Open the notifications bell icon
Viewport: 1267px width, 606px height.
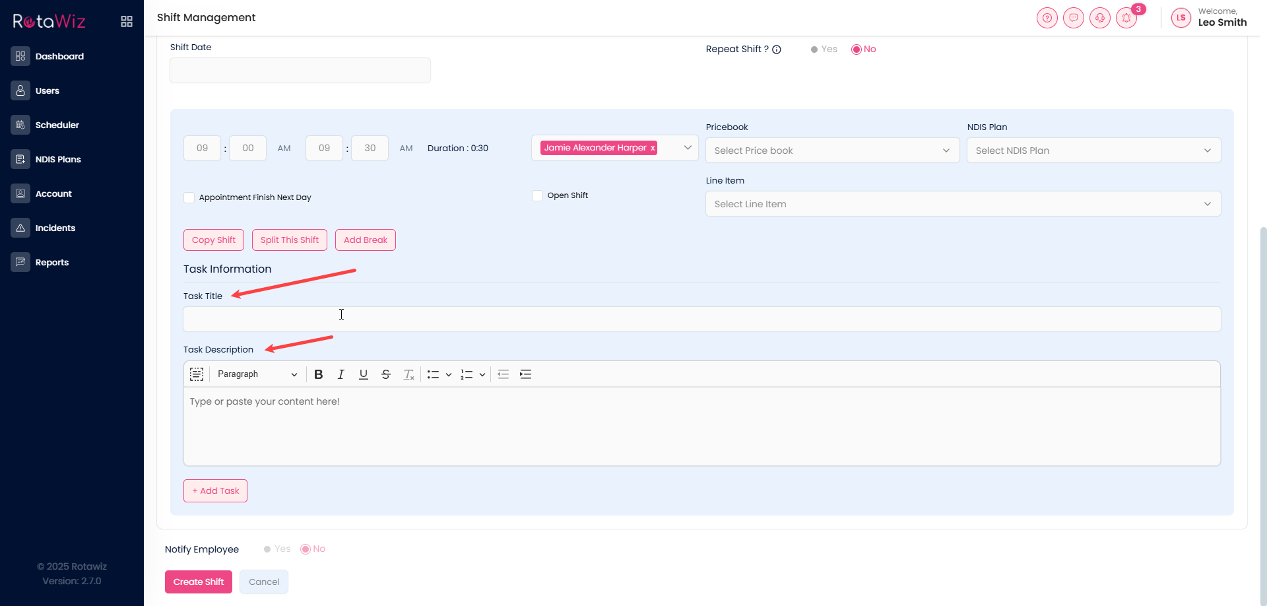click(1126, 18)
